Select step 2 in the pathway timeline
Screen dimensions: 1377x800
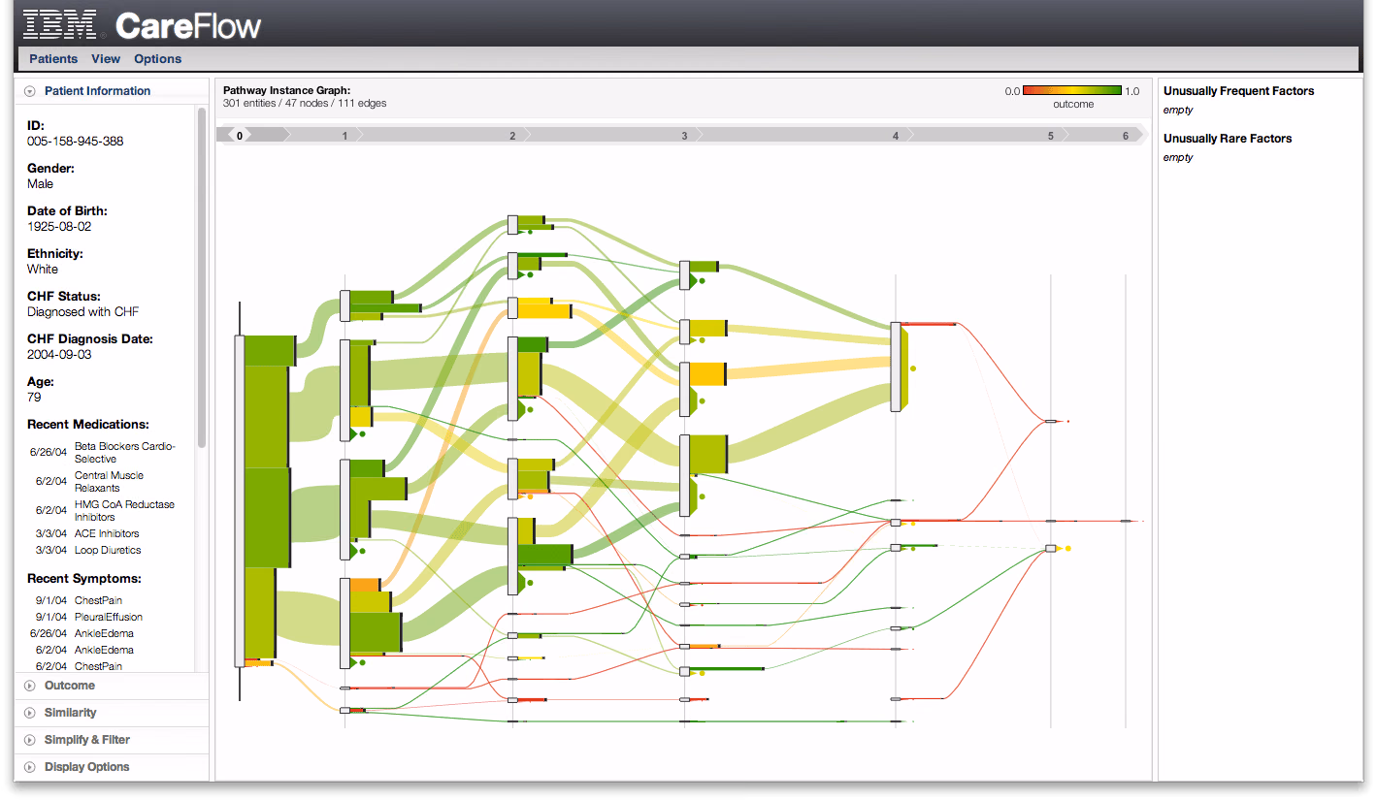[512, 136]
